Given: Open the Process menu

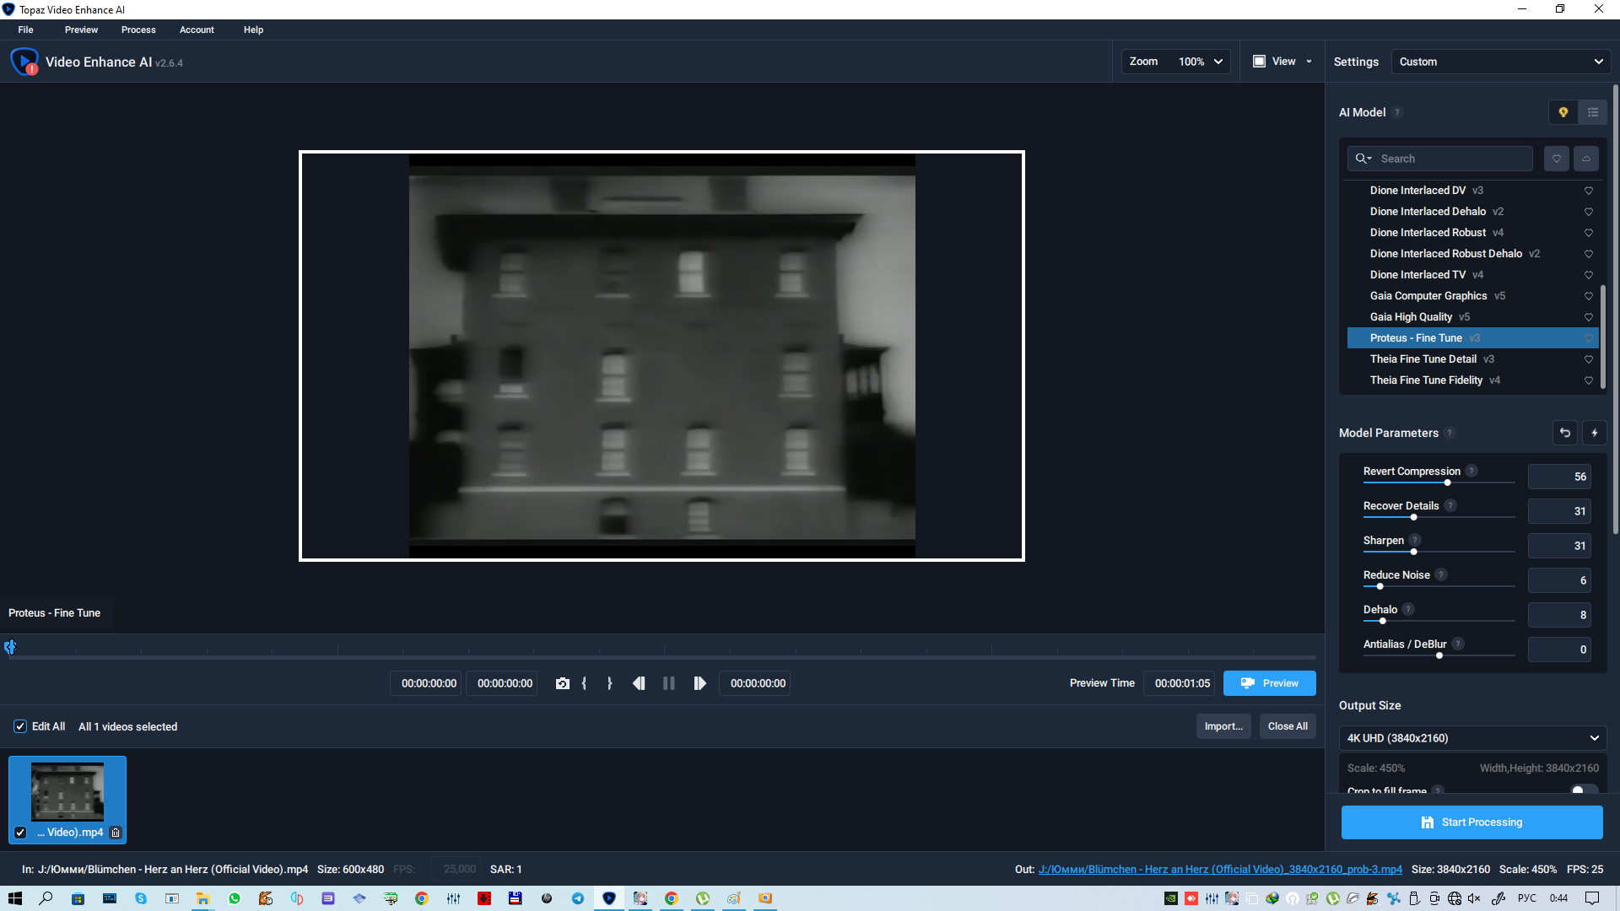Looking at the screenshot, I should click(x=138, y=30).
